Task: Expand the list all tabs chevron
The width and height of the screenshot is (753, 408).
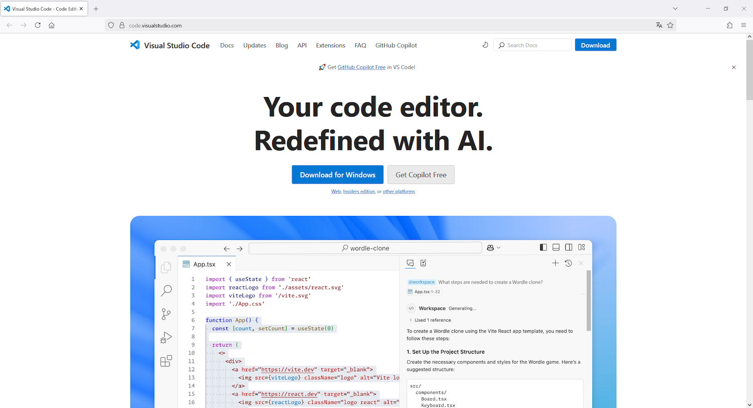Action: [675, 9]
